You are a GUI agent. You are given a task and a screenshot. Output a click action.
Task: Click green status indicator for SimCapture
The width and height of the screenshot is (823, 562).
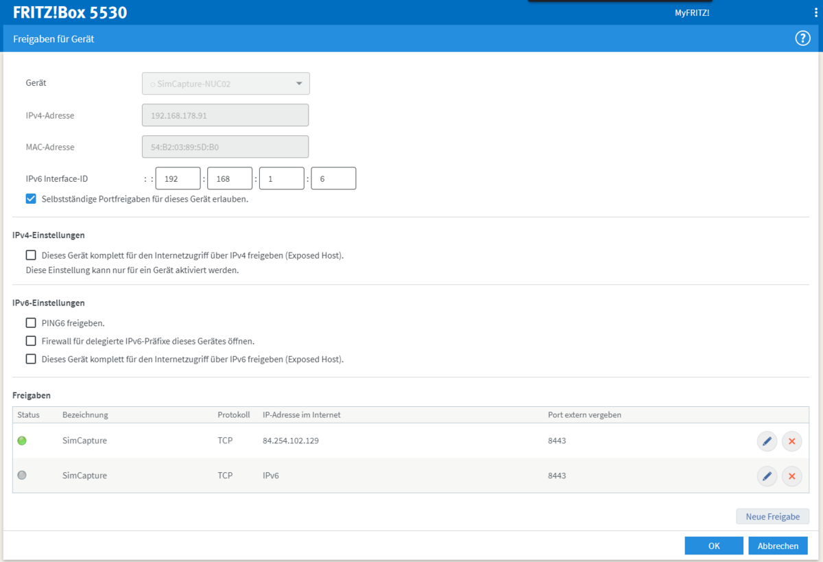22,441
